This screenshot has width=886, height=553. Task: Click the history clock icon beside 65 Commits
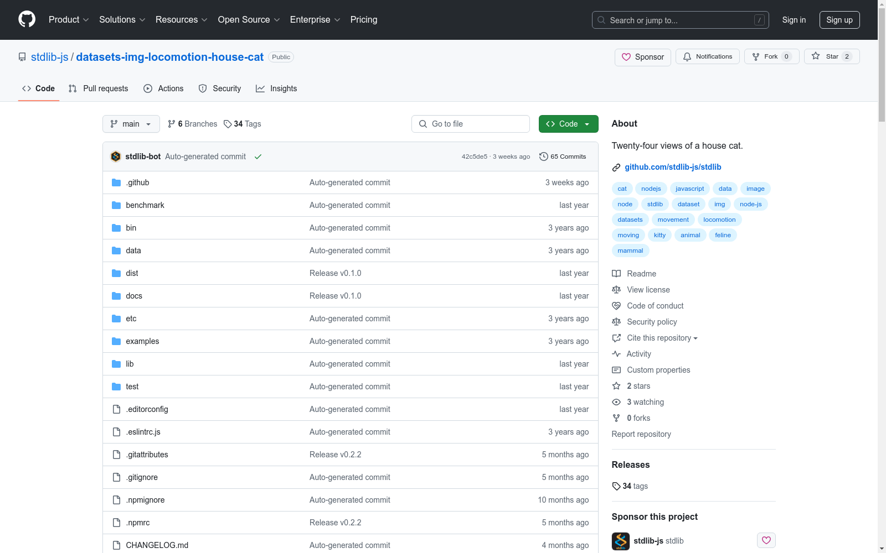click(x=544, y=156)
